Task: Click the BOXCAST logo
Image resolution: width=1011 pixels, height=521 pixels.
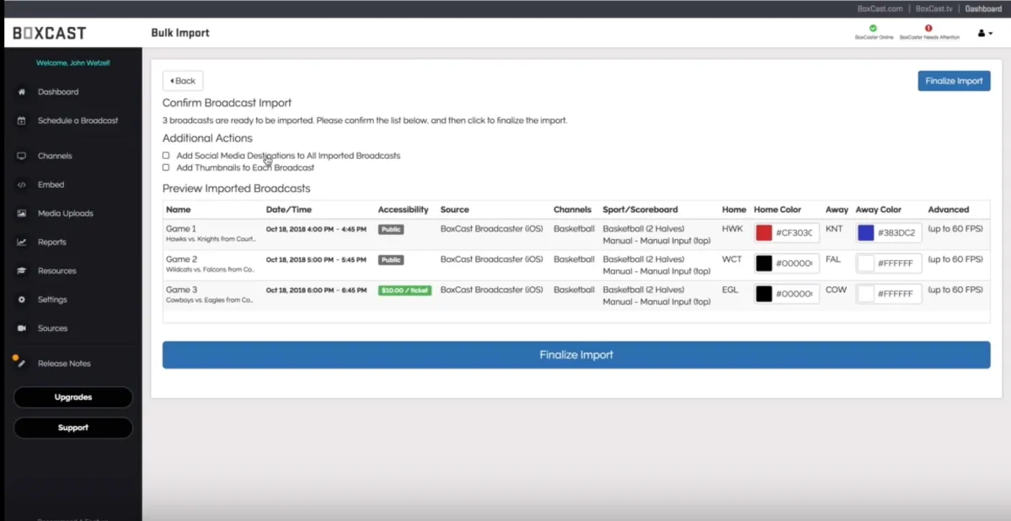Action: click(49, 33)
